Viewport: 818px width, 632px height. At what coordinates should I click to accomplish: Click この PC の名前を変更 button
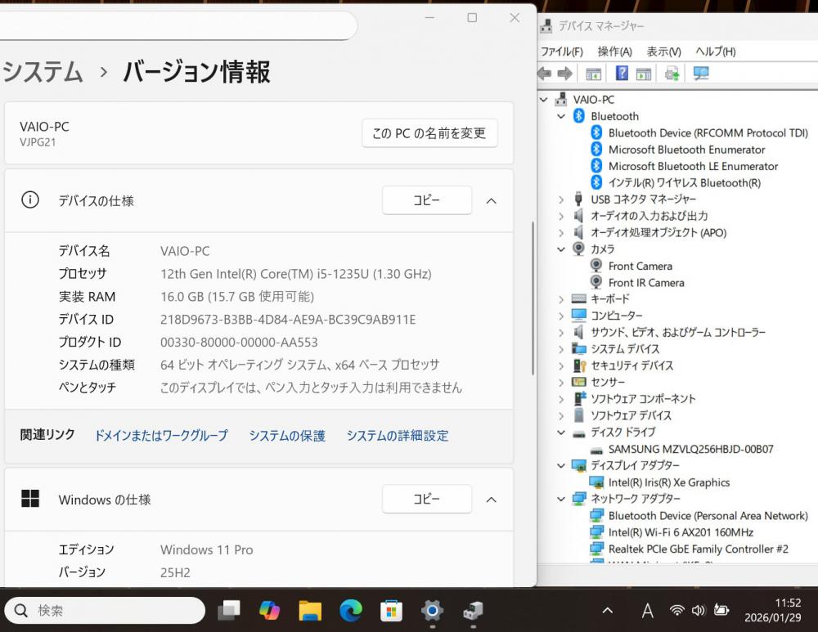click(429, 133)
